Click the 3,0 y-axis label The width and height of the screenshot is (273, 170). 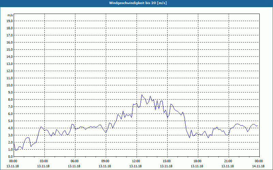(10, 135)
